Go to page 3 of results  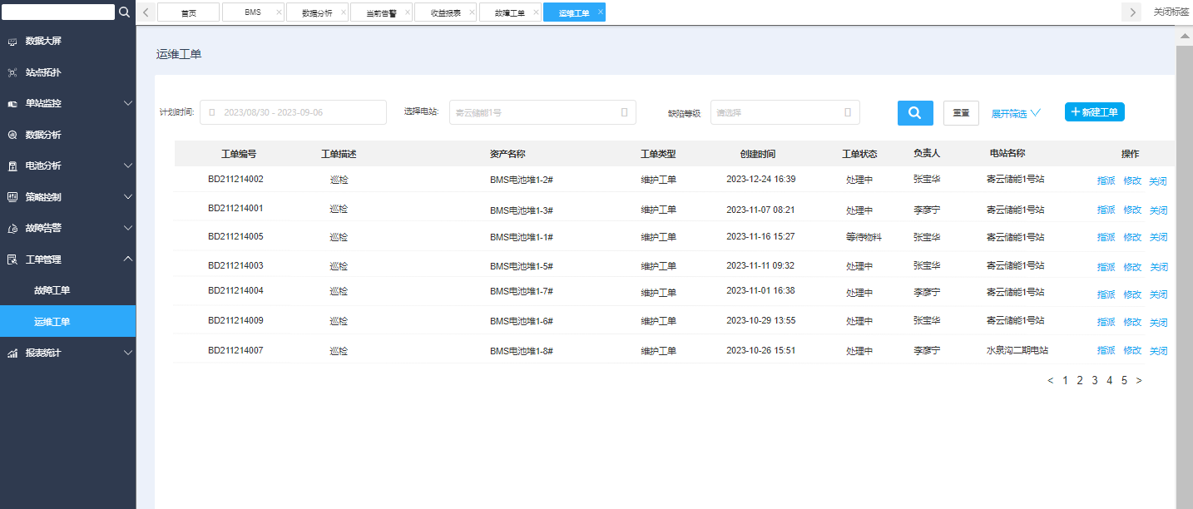click(x=1095, y=381)
